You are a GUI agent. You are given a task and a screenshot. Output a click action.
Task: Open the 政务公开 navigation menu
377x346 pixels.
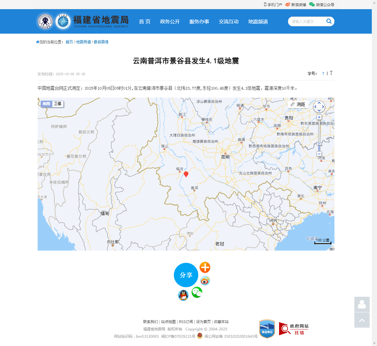pyautogui.click(x=170, y=22)
